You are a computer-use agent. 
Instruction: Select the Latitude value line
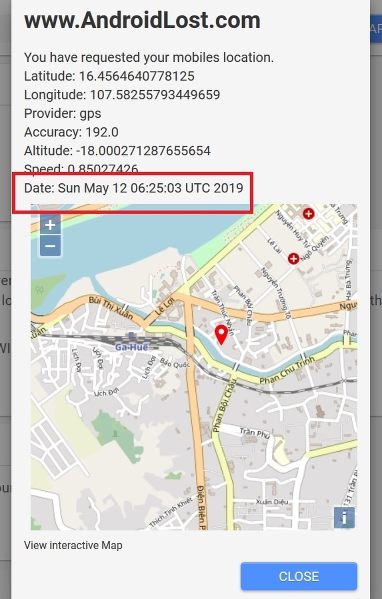109,76
